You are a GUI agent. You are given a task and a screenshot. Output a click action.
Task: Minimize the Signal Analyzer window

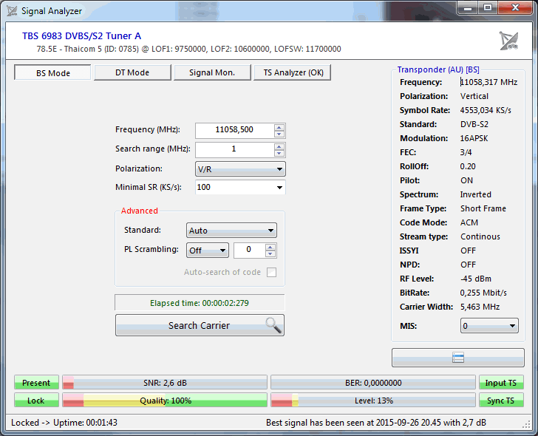(x=467, y=8)
